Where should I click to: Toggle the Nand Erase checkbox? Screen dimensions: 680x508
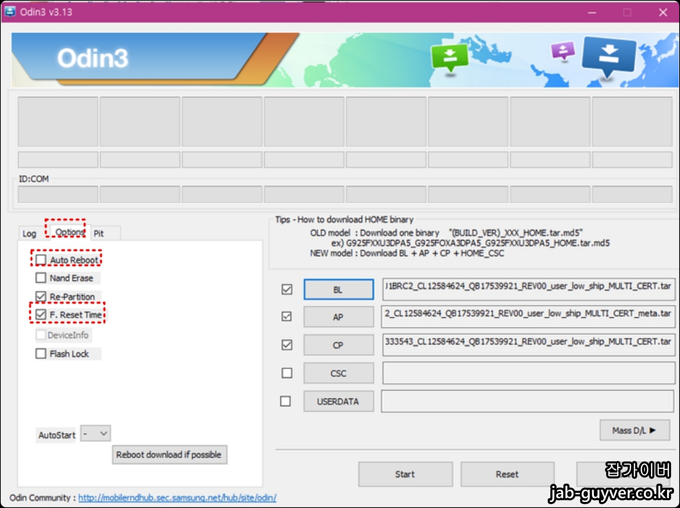coord(41,278)
